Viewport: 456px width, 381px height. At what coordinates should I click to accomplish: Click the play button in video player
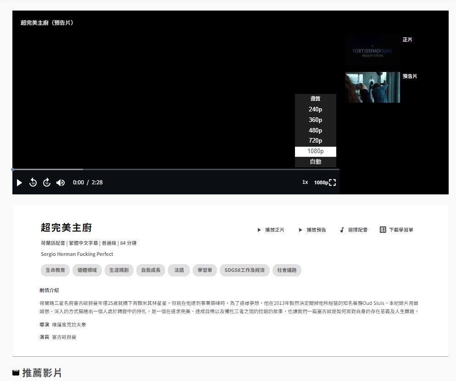(19, 182)
